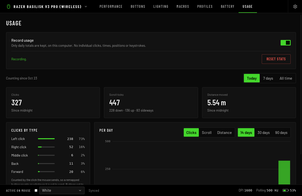This screenshot has width=302, height=196.
Task: Click the Per Day heading
Action: click(x=106, y=130)
